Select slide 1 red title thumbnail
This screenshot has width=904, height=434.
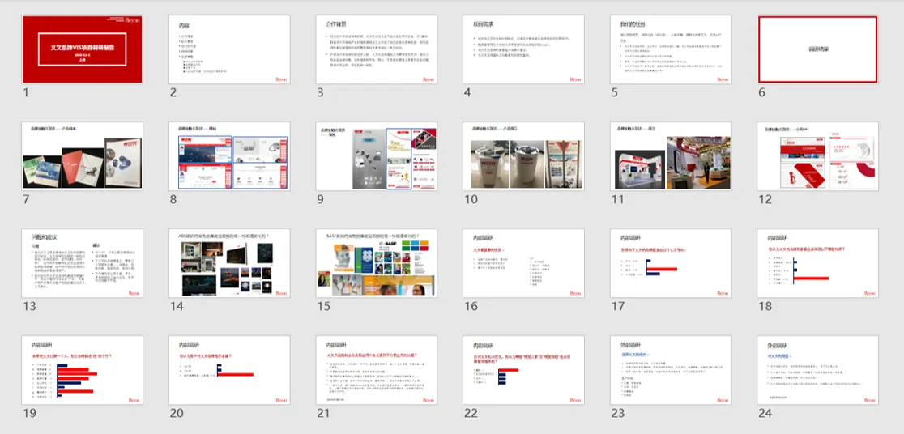(83, 49)
